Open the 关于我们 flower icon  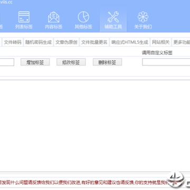click(x=143, y=20)
